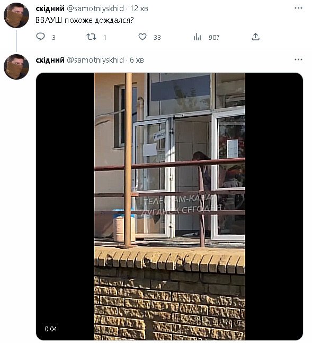Like the first tweet via the heart icon
This screenshot has height=343, width=312.
142,37
